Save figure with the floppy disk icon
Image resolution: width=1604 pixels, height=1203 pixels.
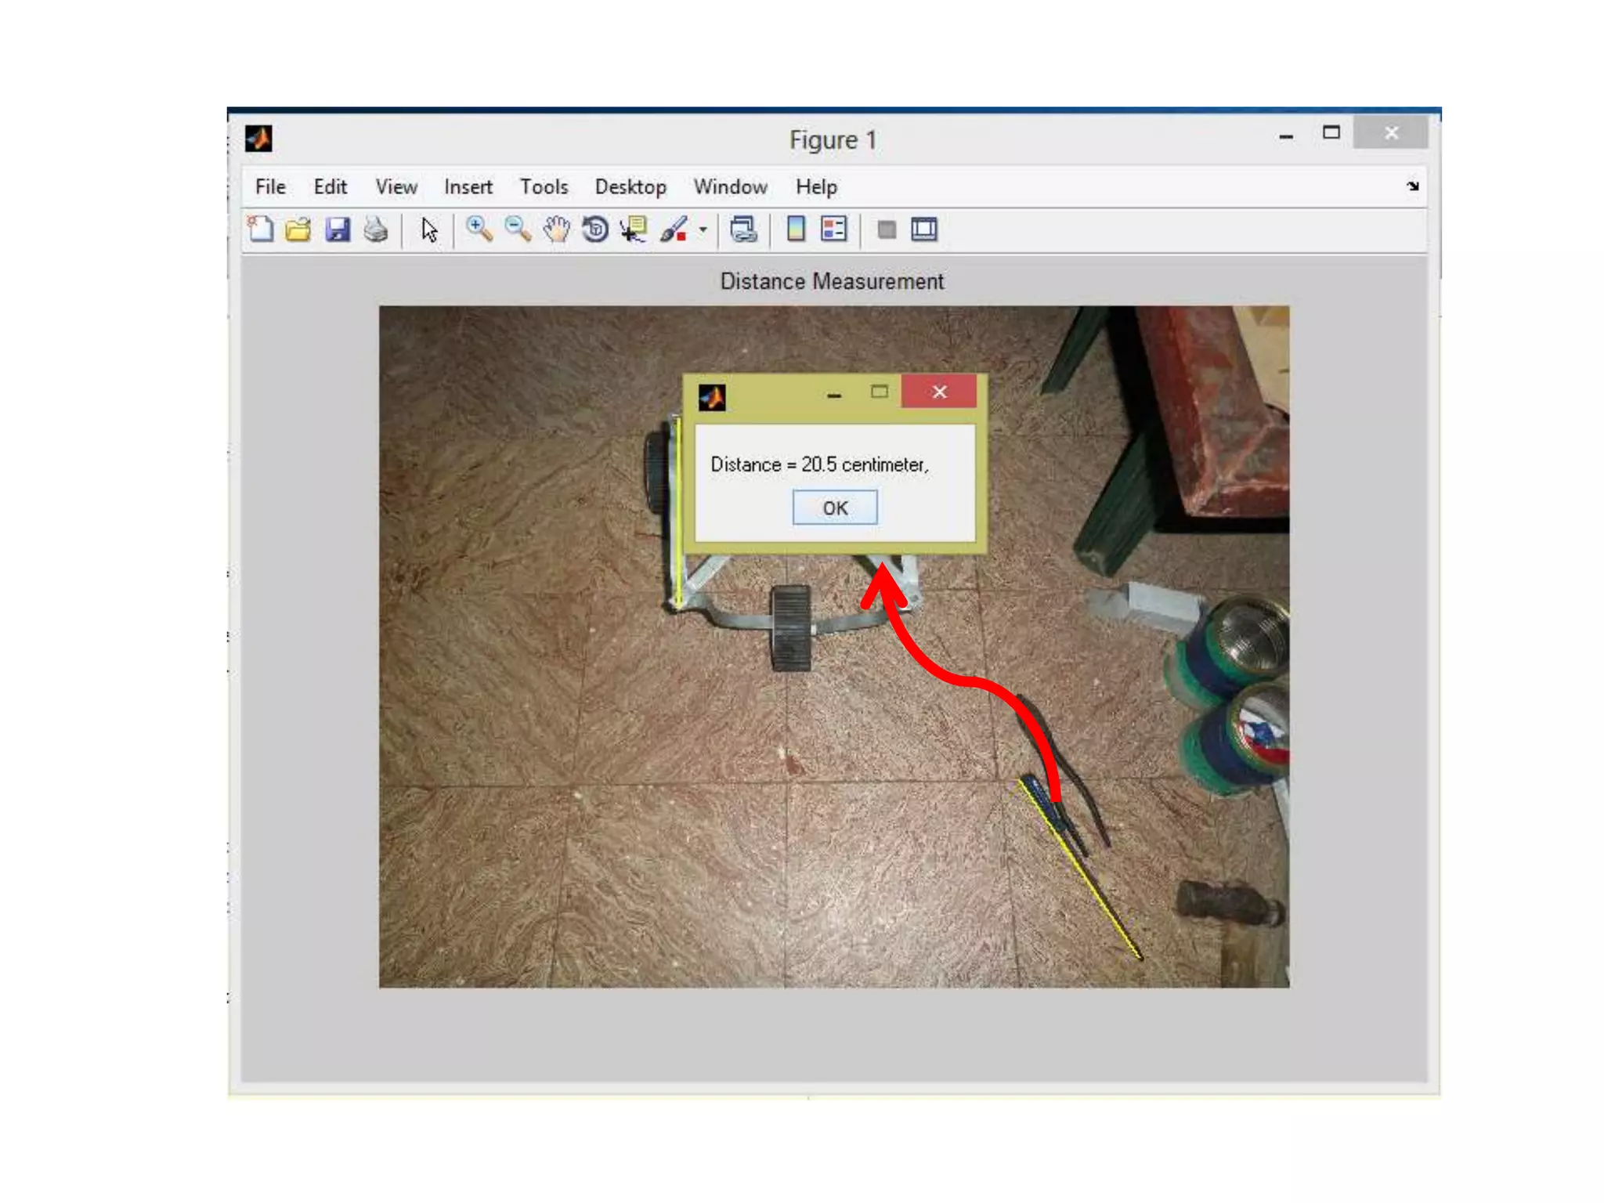tap(338, 229)
